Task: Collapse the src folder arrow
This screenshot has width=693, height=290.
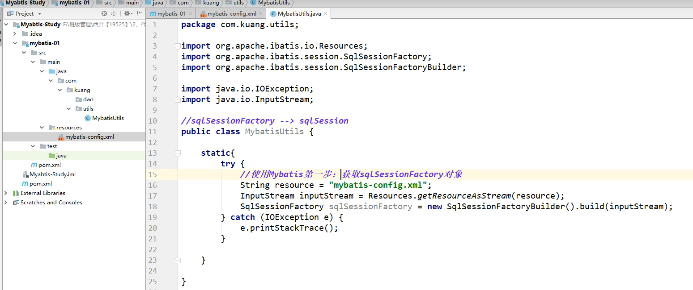Action: 24,53
